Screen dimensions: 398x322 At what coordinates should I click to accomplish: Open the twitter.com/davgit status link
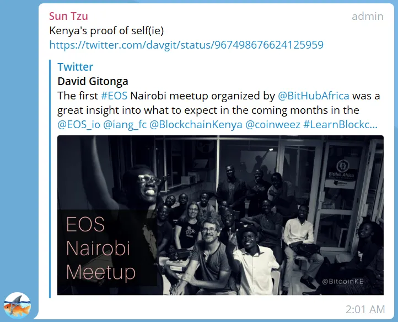186,45
